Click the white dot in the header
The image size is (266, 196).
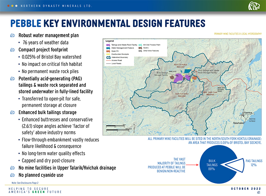[16, 6]
